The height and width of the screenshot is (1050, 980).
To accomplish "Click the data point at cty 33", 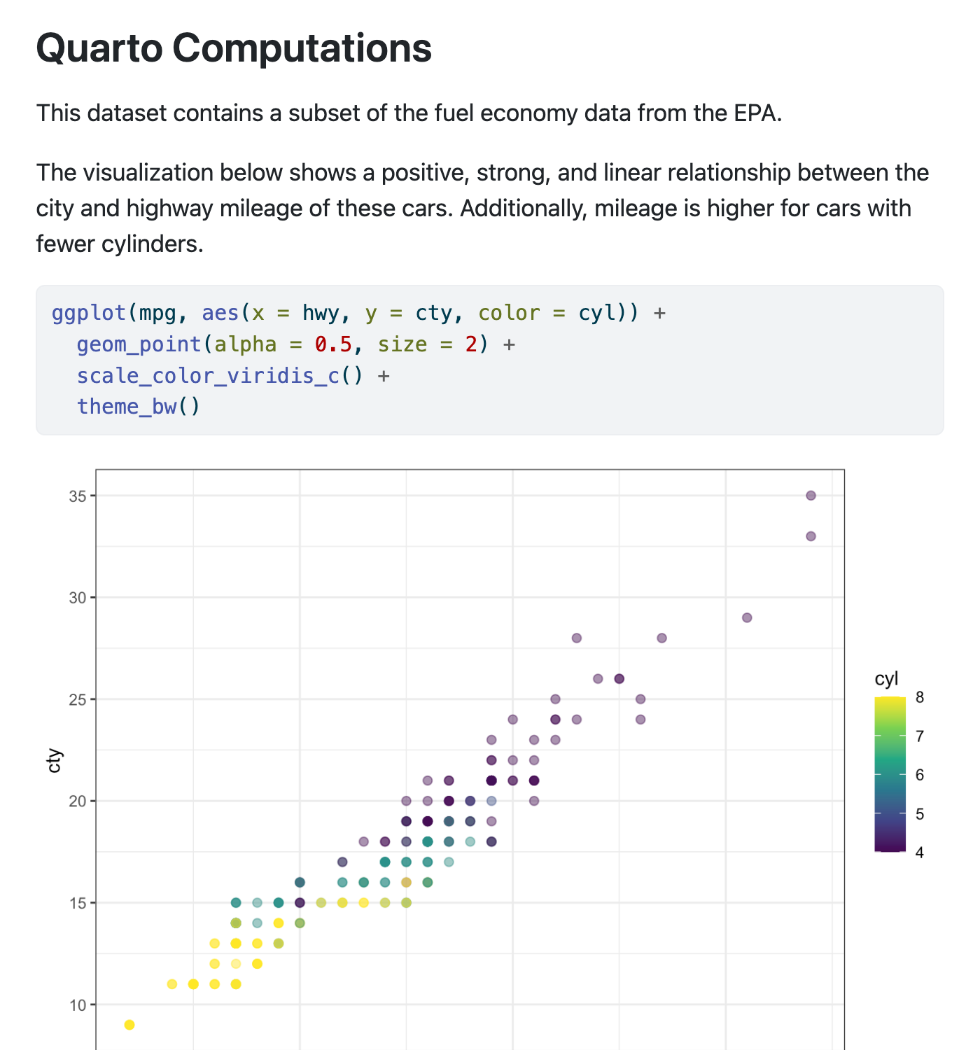I will (811, 536).
